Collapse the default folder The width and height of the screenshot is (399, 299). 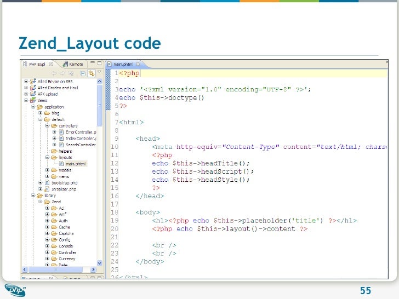tap(40, 119)
